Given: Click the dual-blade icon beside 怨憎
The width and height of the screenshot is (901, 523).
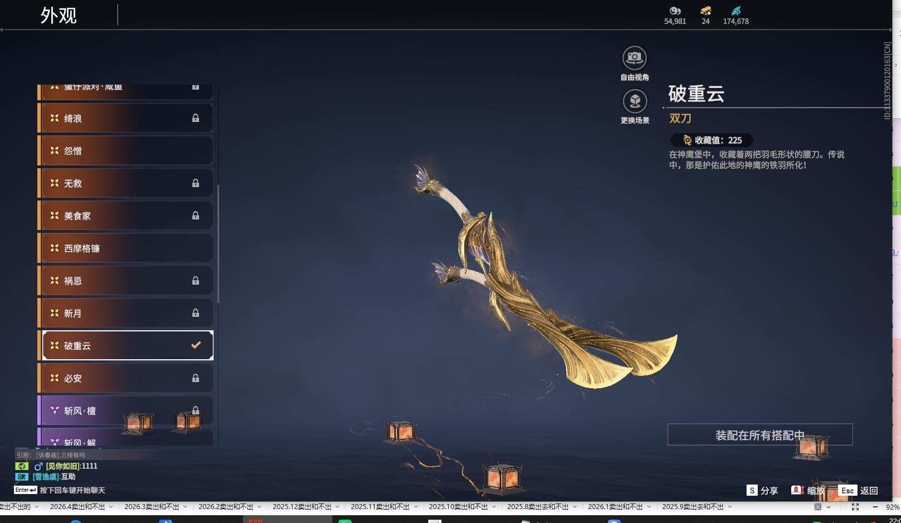Looking at the screenshot, I should tap(55, 150).
